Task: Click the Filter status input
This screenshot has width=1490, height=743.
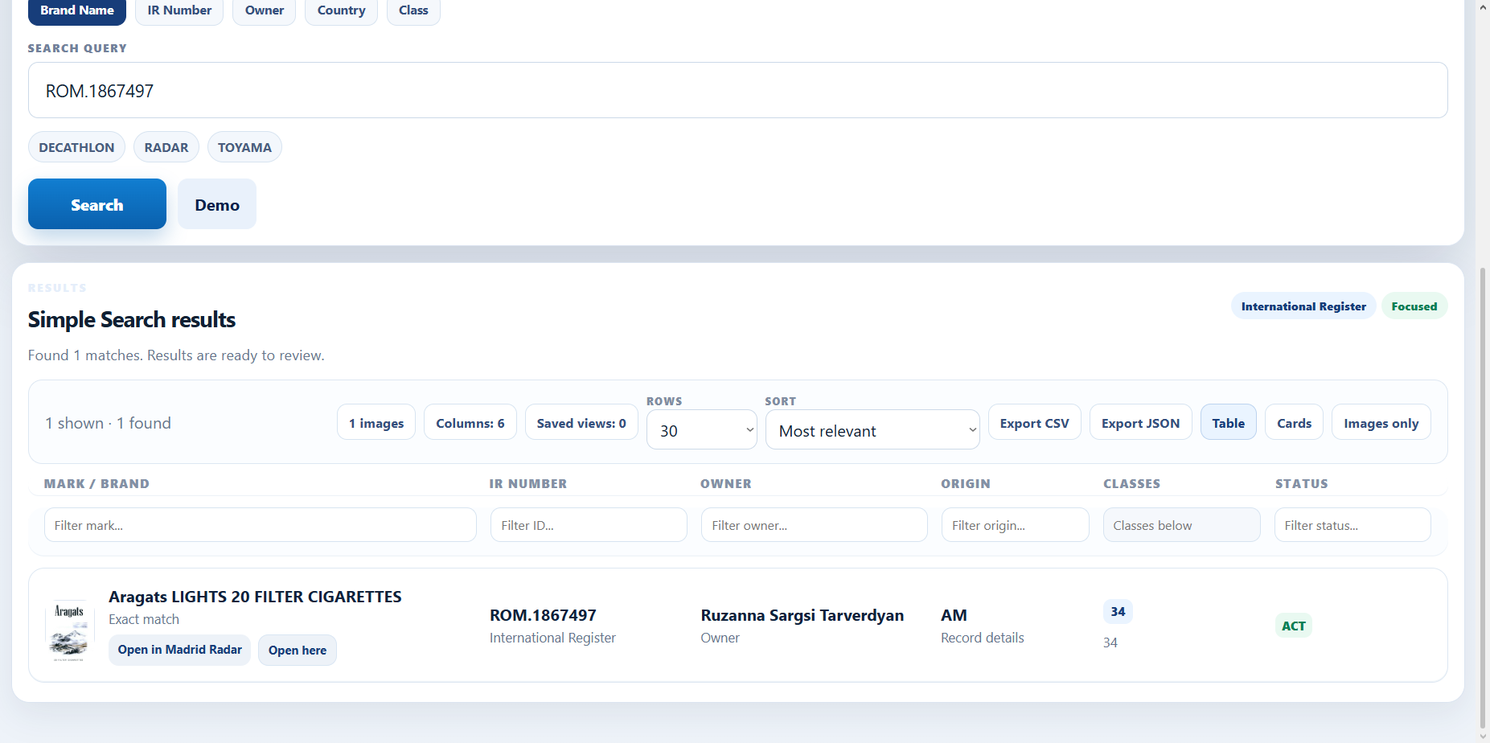Action: pos(1352,525)
